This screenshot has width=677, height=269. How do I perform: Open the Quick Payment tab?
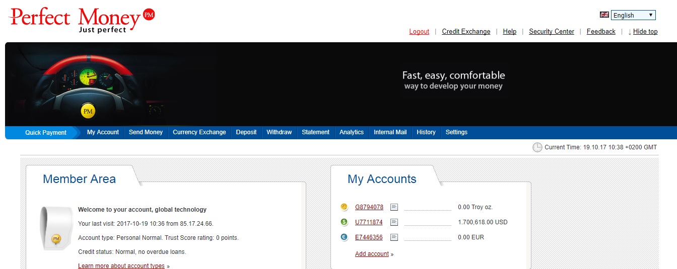click(x=46, y=133)
